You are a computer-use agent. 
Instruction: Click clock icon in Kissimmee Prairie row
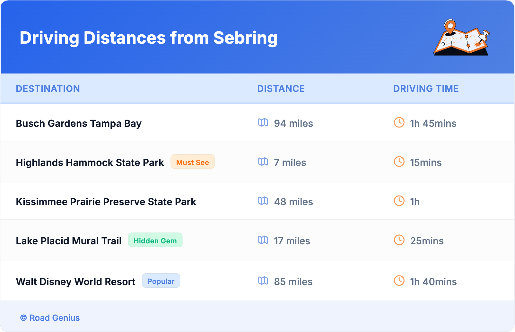399,201
